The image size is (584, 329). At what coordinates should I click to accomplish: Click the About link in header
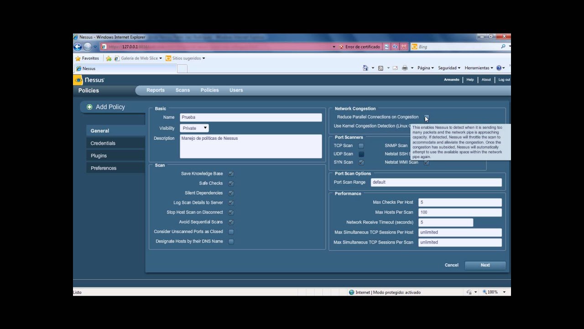[x=486, y=80]
